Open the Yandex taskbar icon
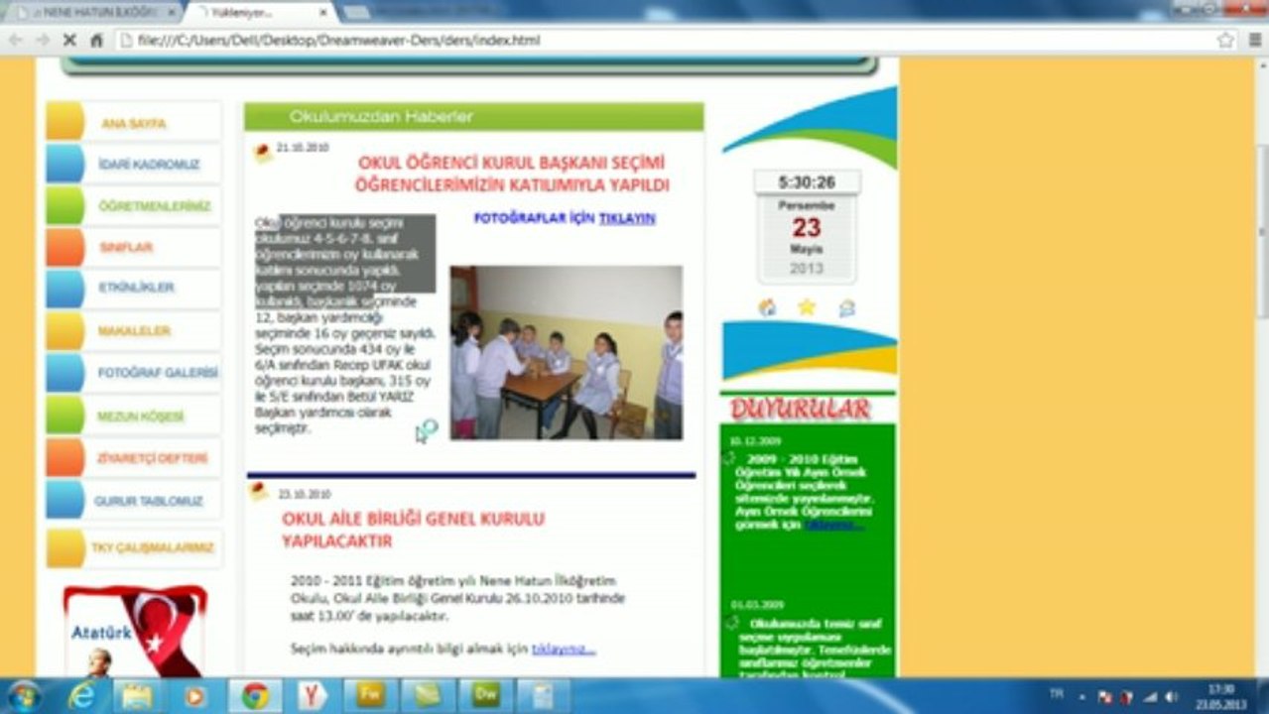This screenshot has height=714, width=1269. pyautogui.click(x=313, y=695)
